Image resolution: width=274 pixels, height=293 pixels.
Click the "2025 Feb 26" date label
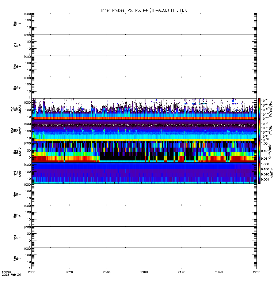[x=11, y=275]
